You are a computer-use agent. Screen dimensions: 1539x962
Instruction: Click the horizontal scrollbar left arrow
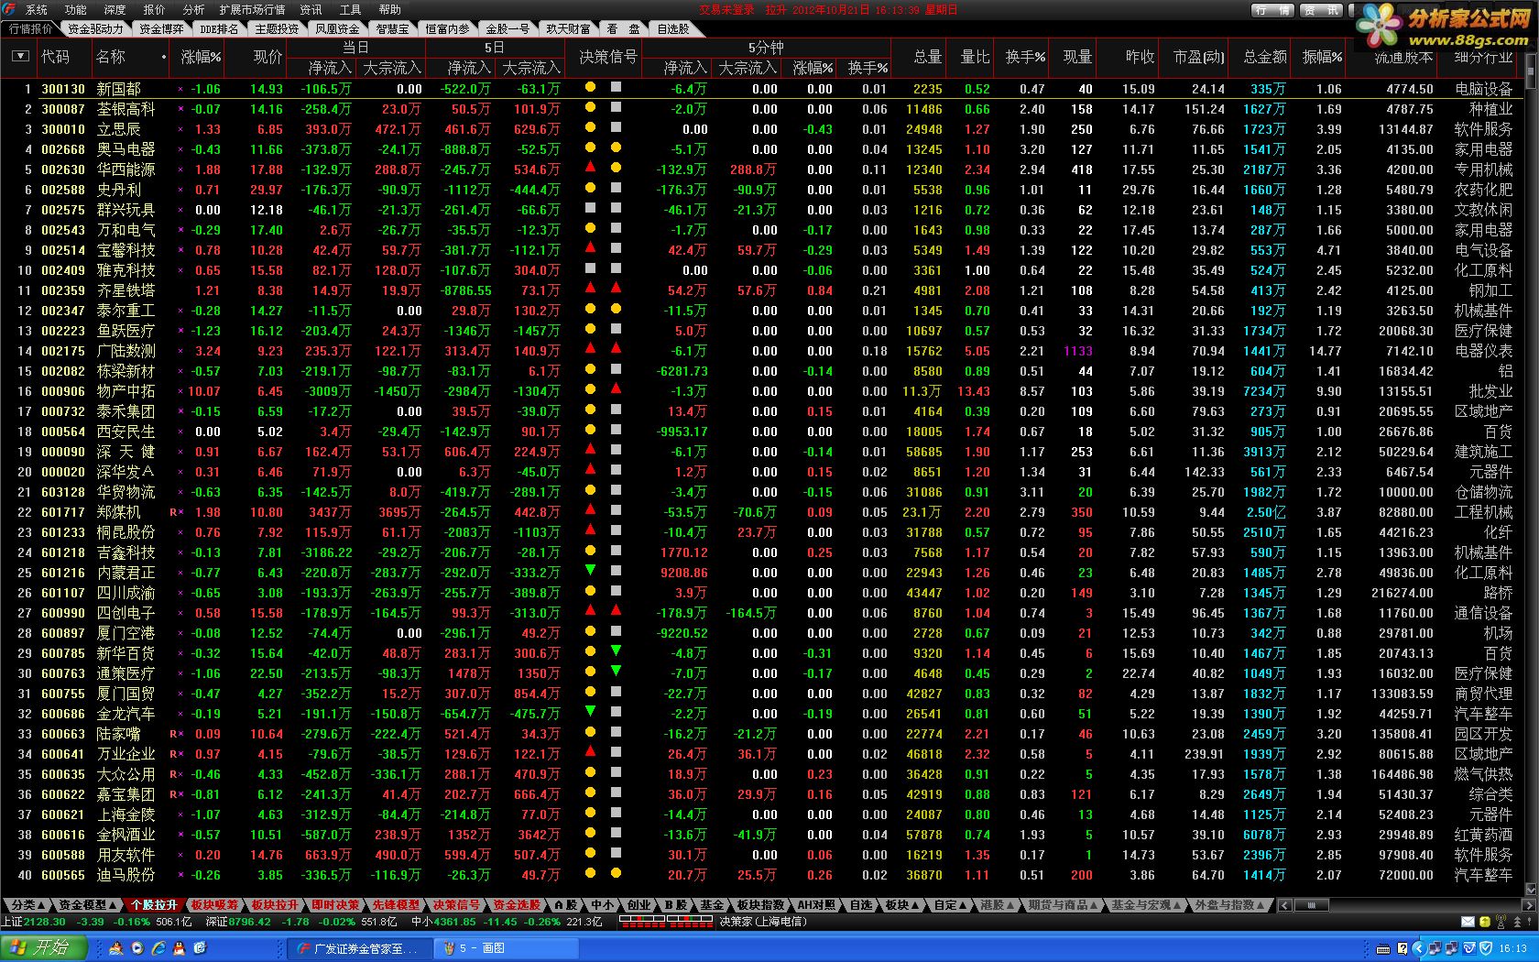tap(1285, 905)
